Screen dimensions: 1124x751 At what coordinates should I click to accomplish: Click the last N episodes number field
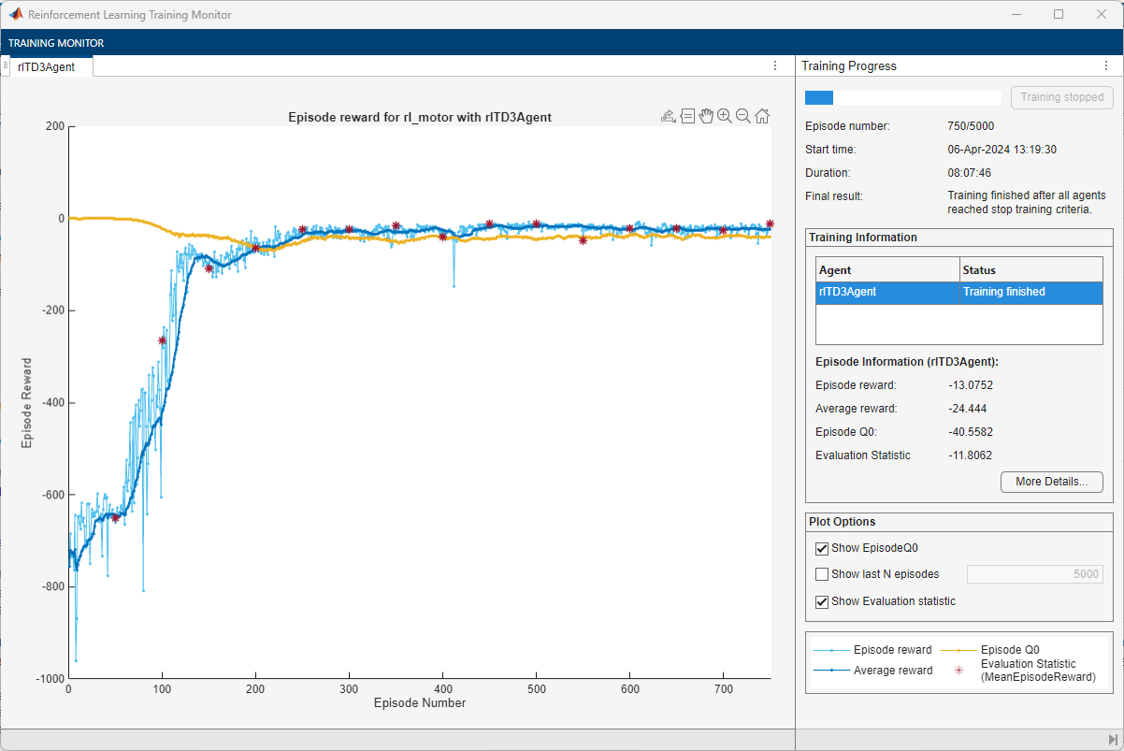point(1036,574)
